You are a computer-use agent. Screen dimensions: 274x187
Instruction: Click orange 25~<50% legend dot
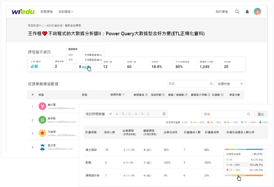208,122
